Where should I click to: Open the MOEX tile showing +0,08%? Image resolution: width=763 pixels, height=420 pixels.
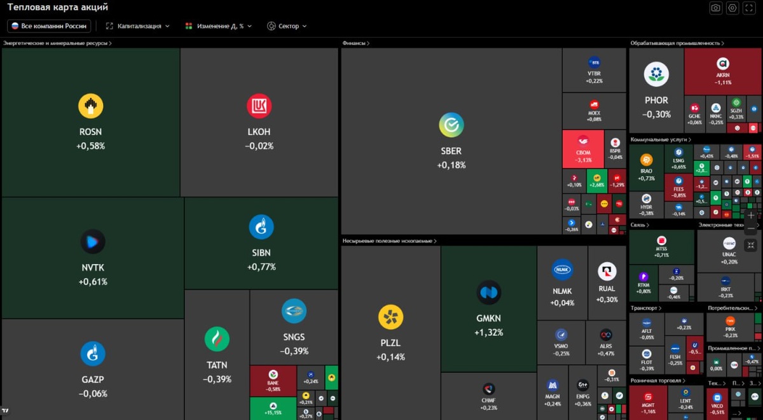pyautogui.click(x=595, y=111)
